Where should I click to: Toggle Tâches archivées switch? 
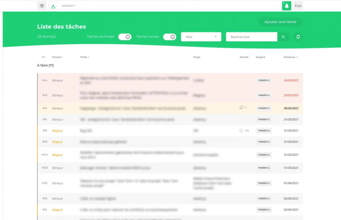(125, 37)
